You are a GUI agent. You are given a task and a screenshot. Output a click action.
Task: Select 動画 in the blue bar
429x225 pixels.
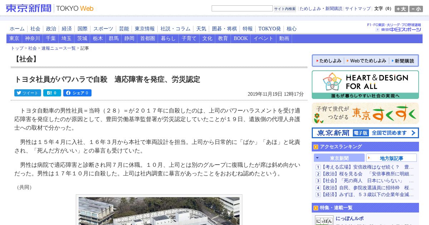click(284, 39)
